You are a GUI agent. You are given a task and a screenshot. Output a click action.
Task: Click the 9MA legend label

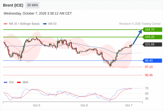coord(25,82)
